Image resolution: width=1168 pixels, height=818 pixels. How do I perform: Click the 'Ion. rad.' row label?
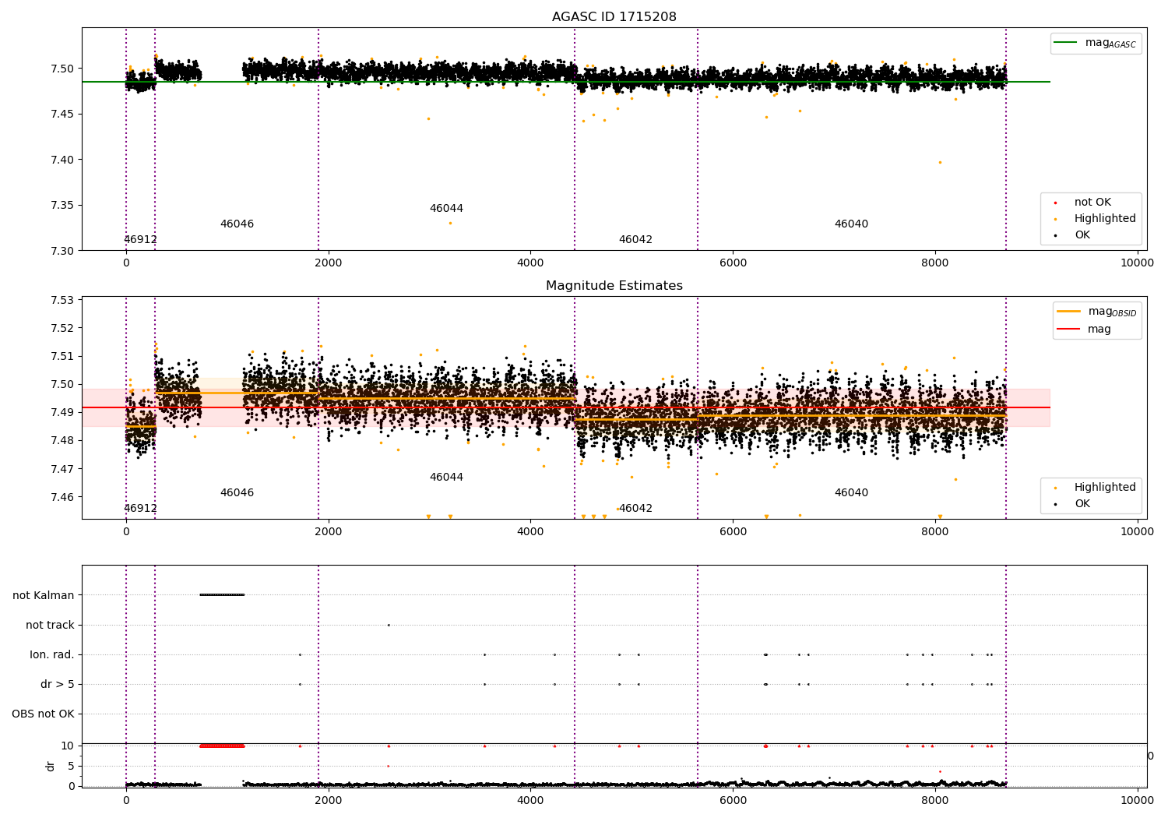[52, 654]
